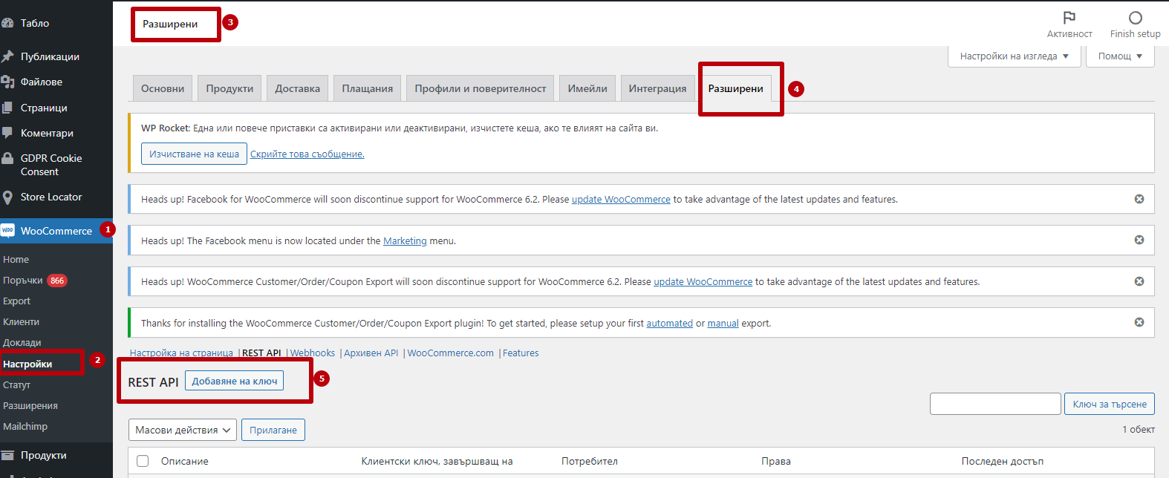Image resolution: width=1169 pixels, height=478 pixels.
Task: Click the Последен достъп column header
Action: pos(1003,461)
